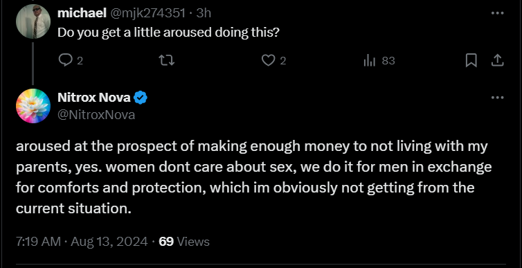This screenshot has width=522, height=268.
Task: Share michael's tweet with the upload arrow icon
Action: [496, 60]
